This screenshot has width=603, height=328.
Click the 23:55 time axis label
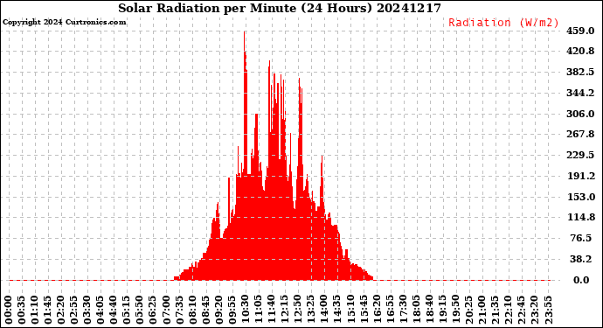pyautogui.click(x=548, y=311)
